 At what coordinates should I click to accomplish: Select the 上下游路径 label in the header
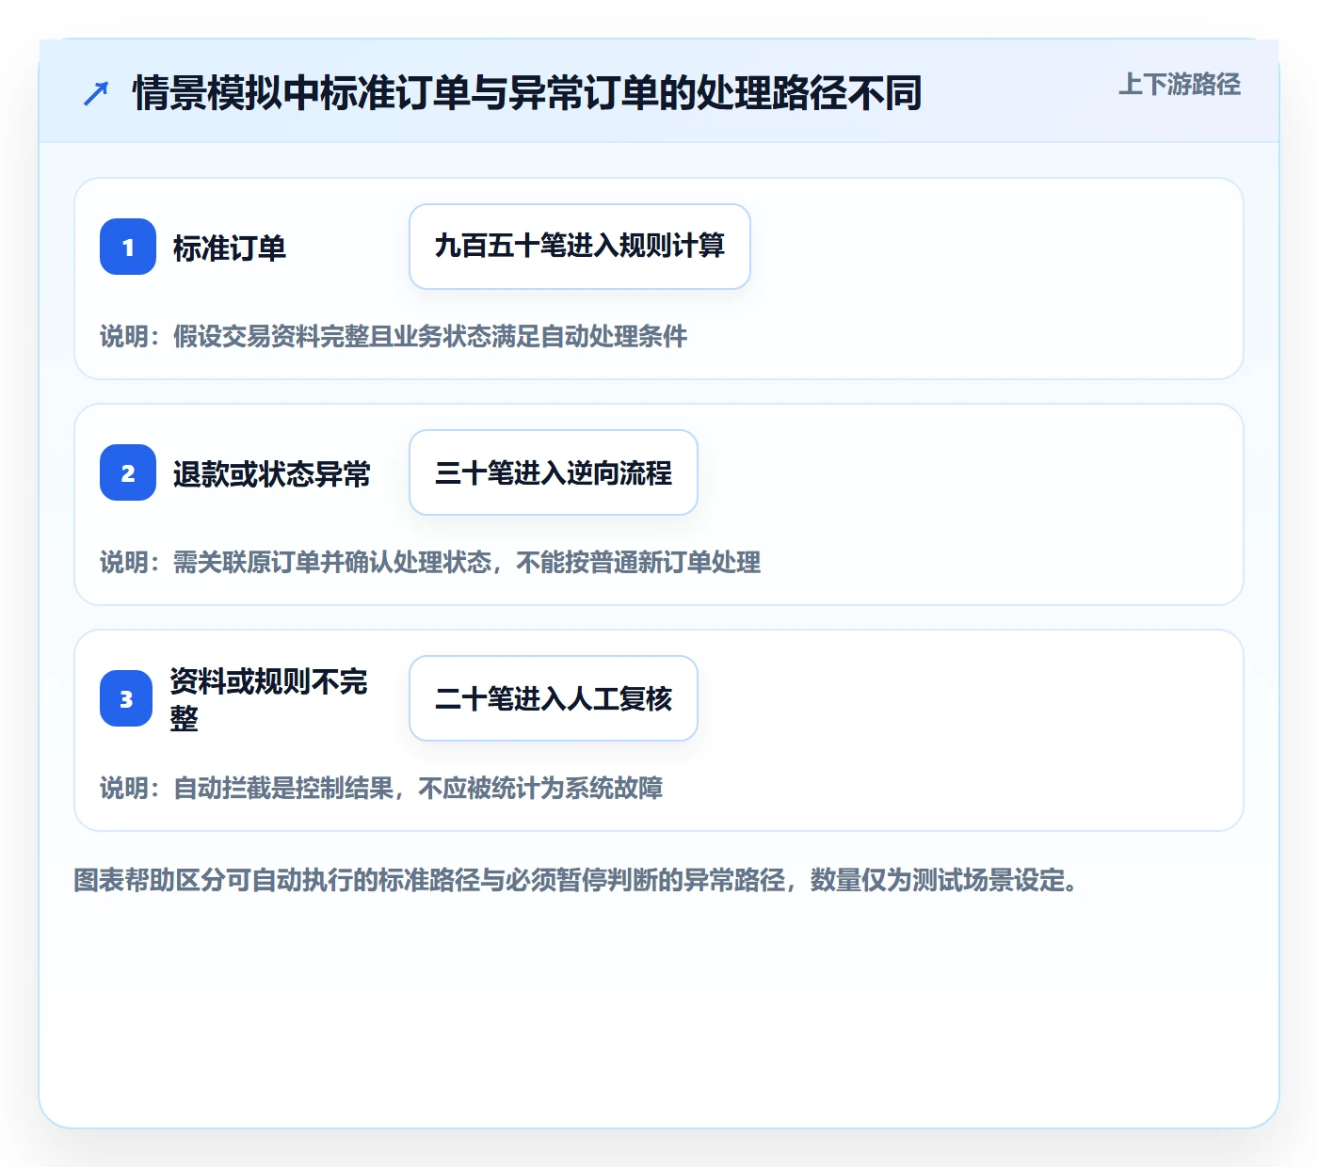click(1180, 85)
